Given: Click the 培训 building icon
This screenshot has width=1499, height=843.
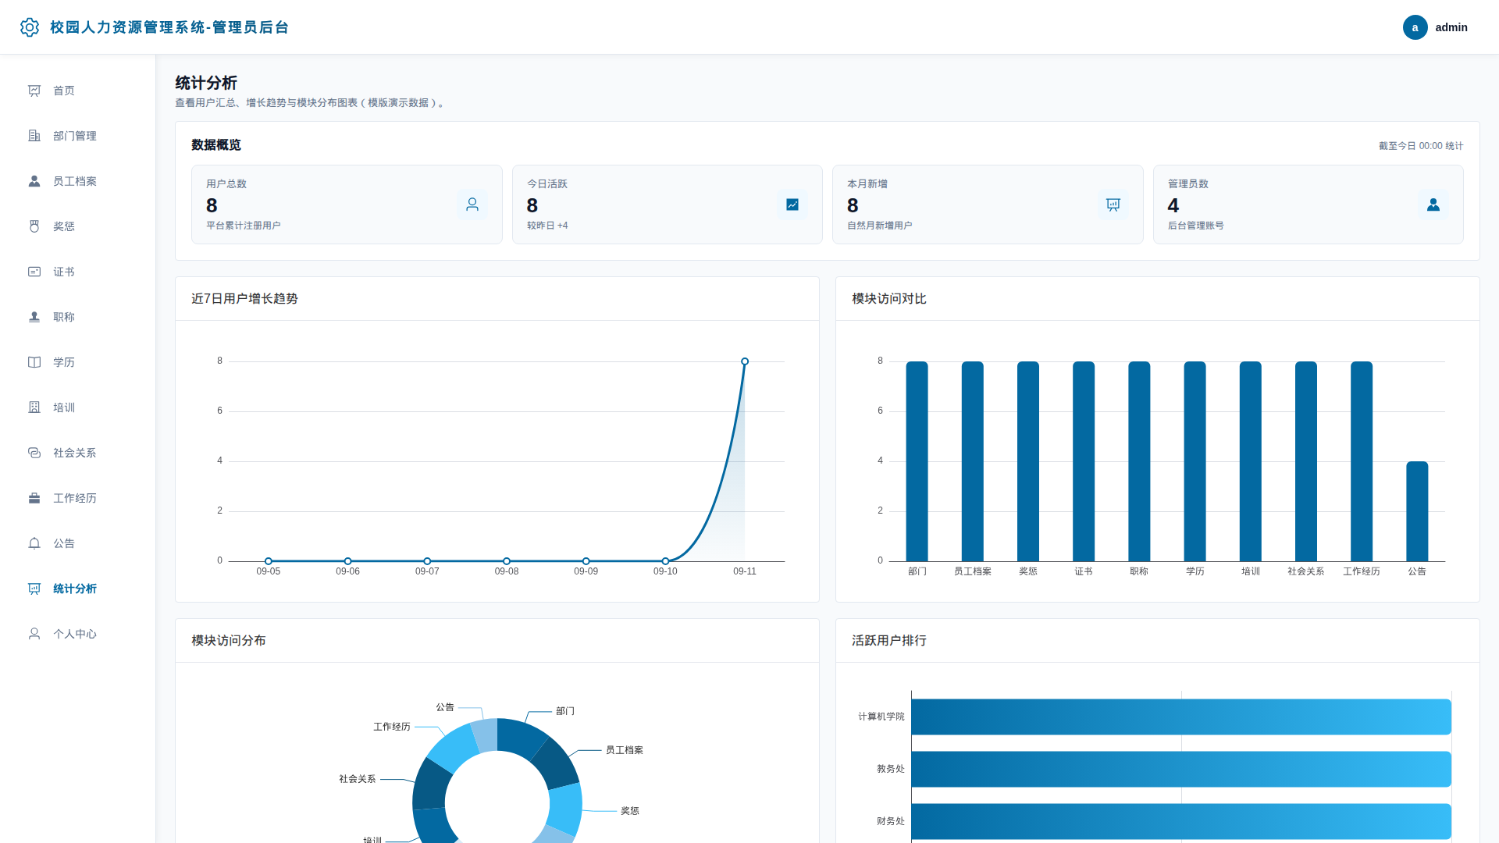Looking at the screenshot, I should click(x=34, y=407).
